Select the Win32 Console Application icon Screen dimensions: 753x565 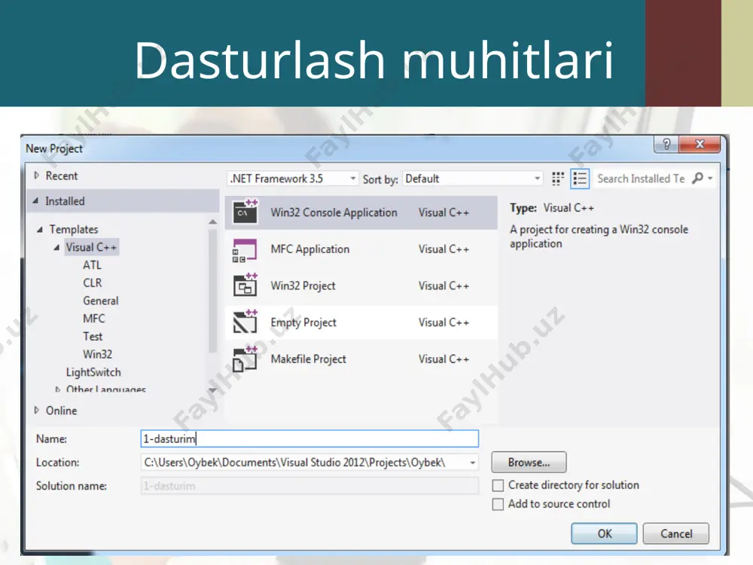tap(245, 212)
